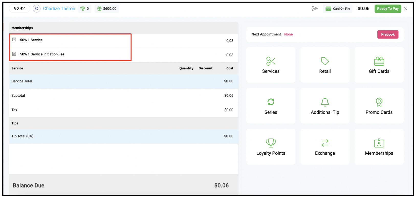Remove the 50% 1 Service membership
Screen dimensions: 416x198
tap(14, 40)
